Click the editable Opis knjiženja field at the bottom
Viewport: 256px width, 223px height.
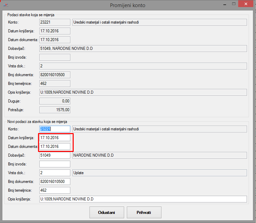pyautogui.click(x=143, y=199)
